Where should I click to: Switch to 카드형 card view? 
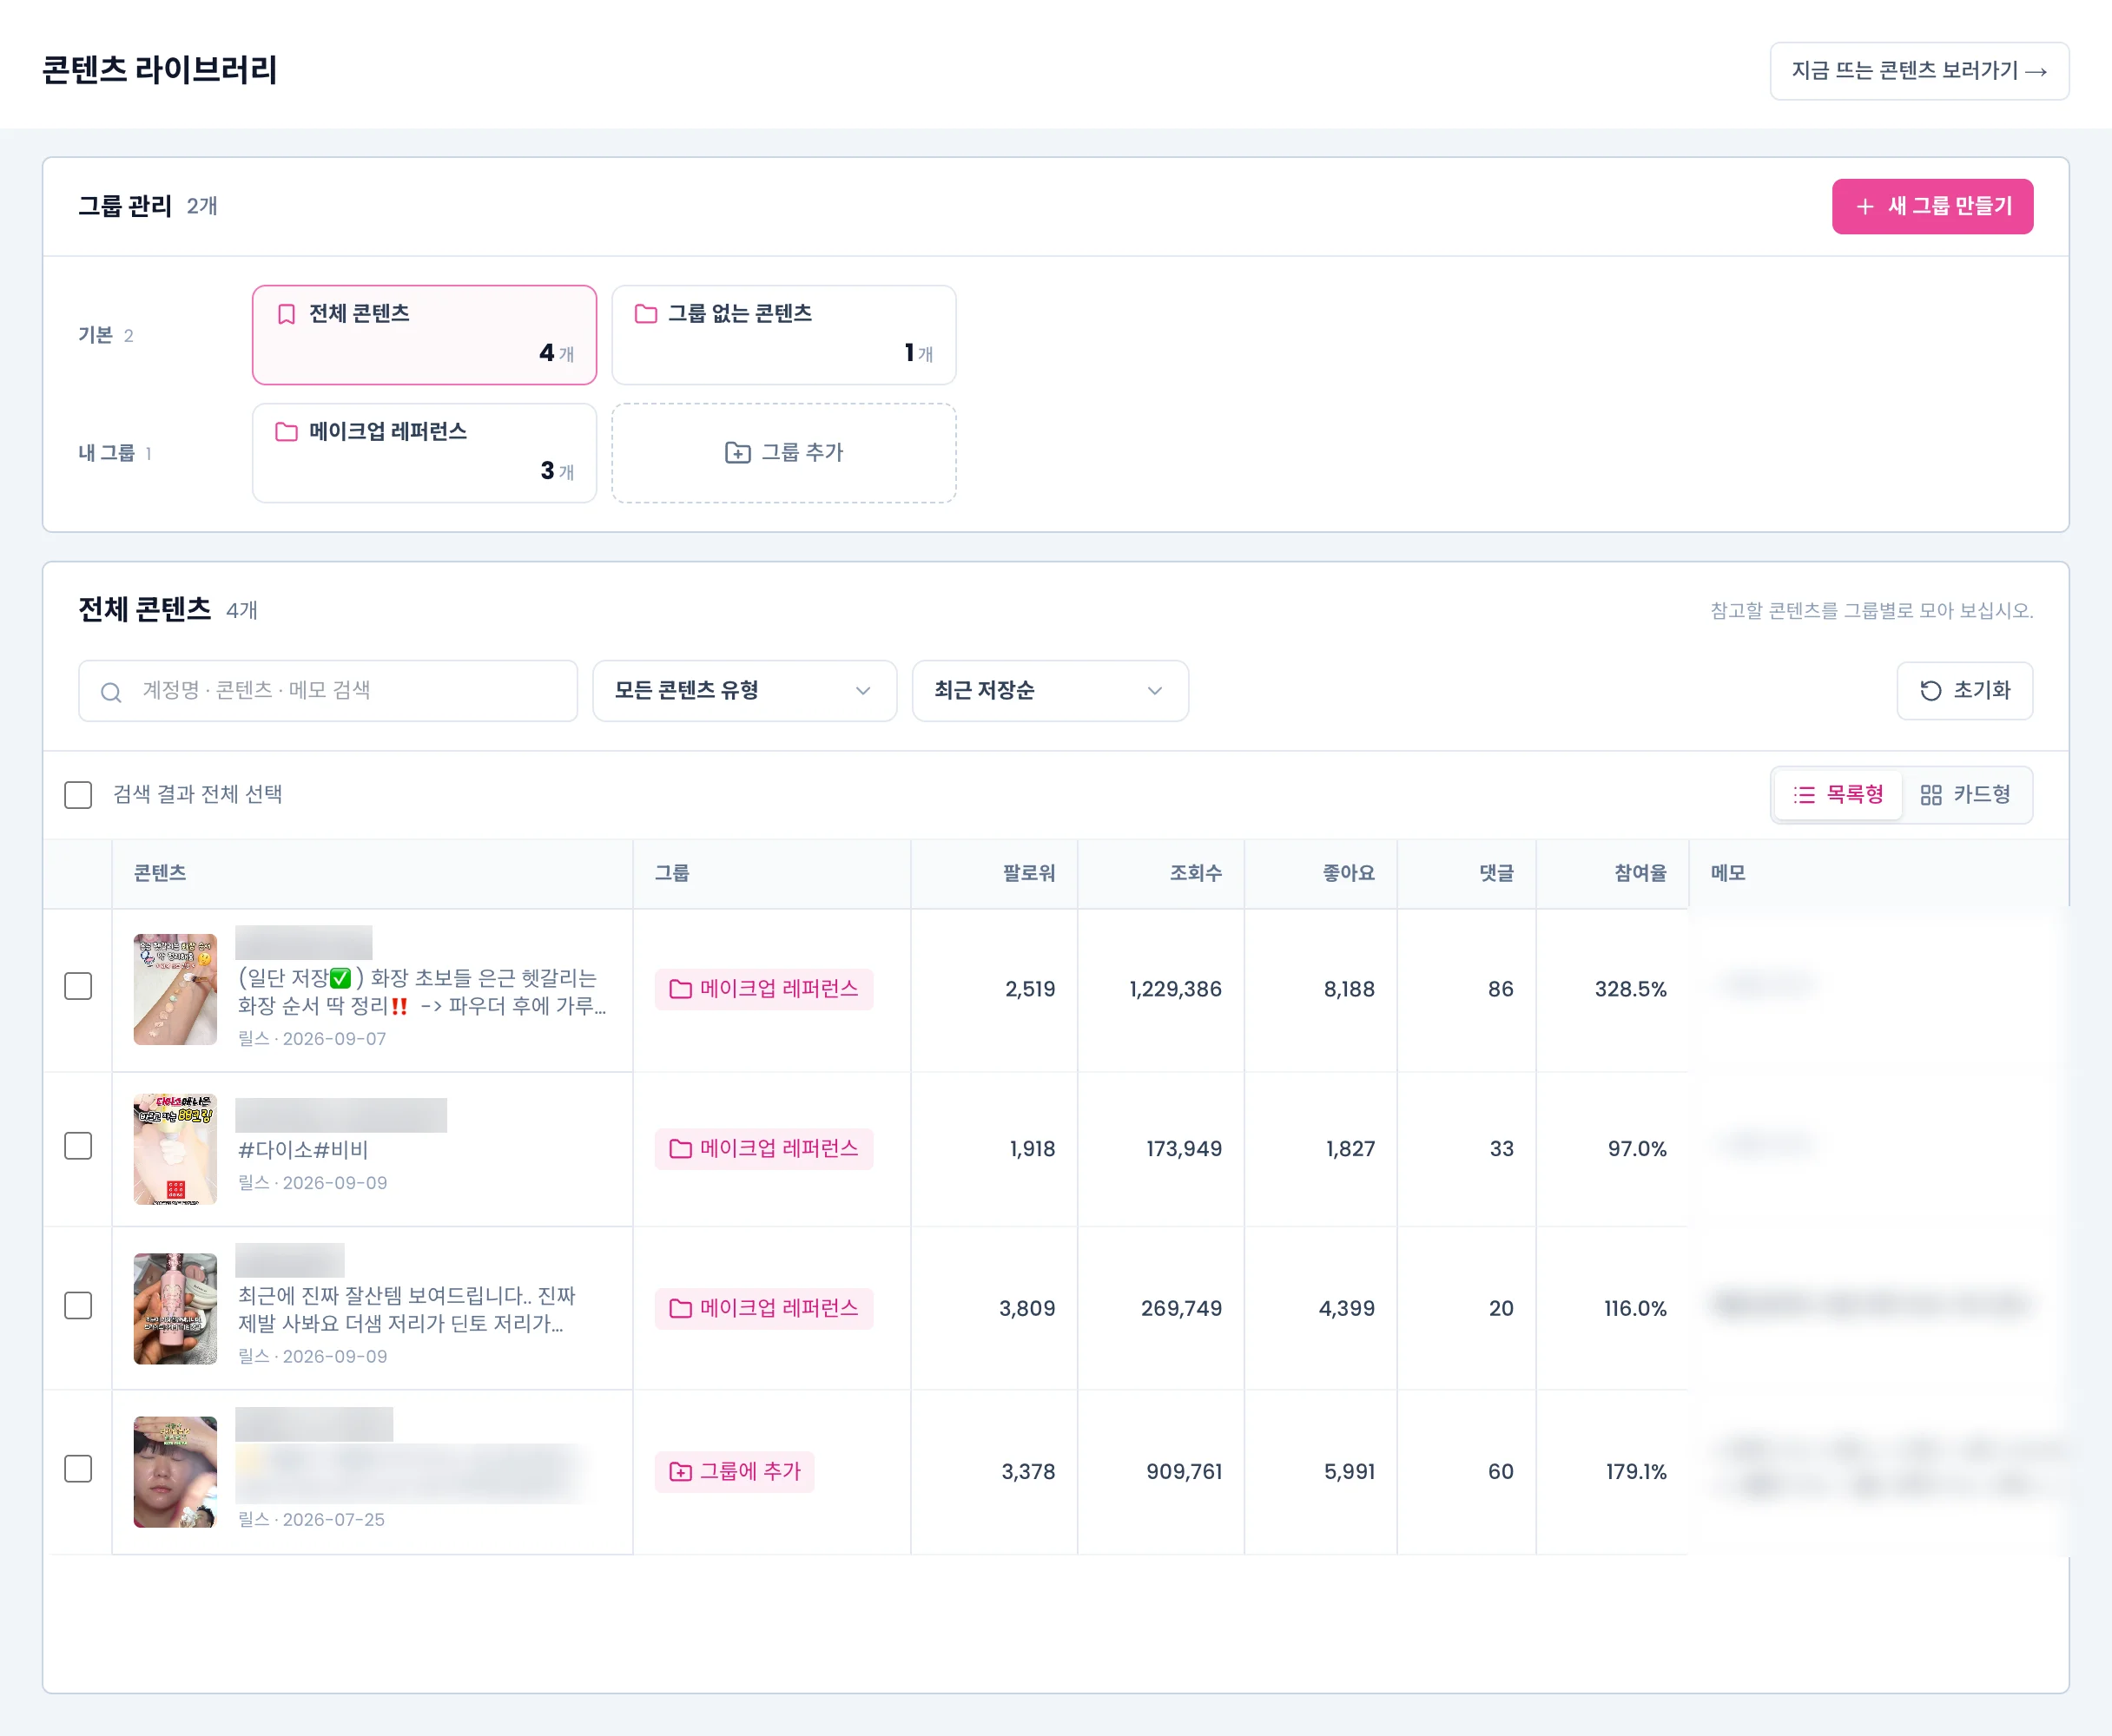pyautogui.click(x=1966, y=795)
